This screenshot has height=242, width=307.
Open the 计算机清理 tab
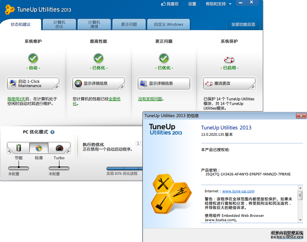click(94, 24)
